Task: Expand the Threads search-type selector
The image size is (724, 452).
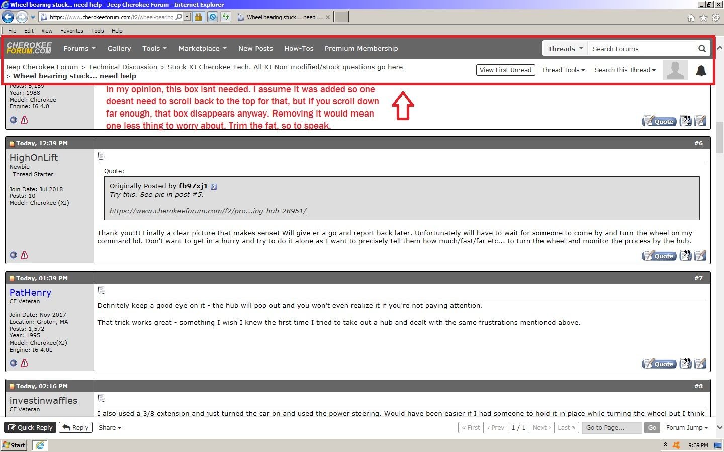Action: [565, 49]
